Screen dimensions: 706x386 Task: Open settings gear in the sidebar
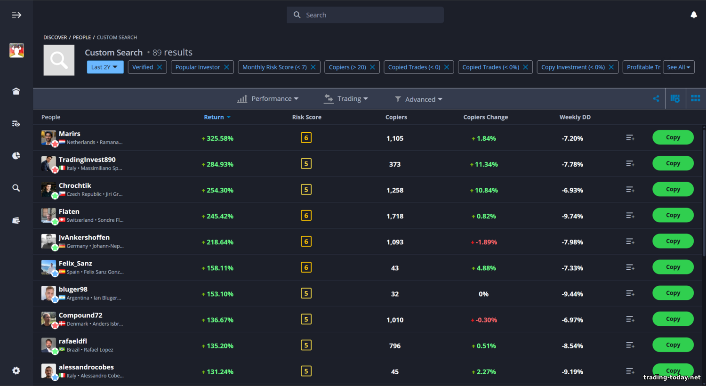16,370
